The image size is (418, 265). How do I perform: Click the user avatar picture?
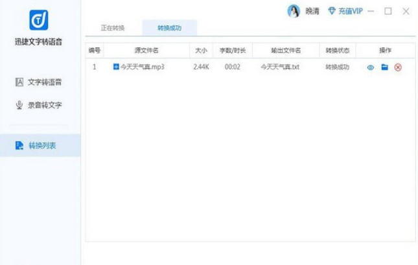point(294,11)
